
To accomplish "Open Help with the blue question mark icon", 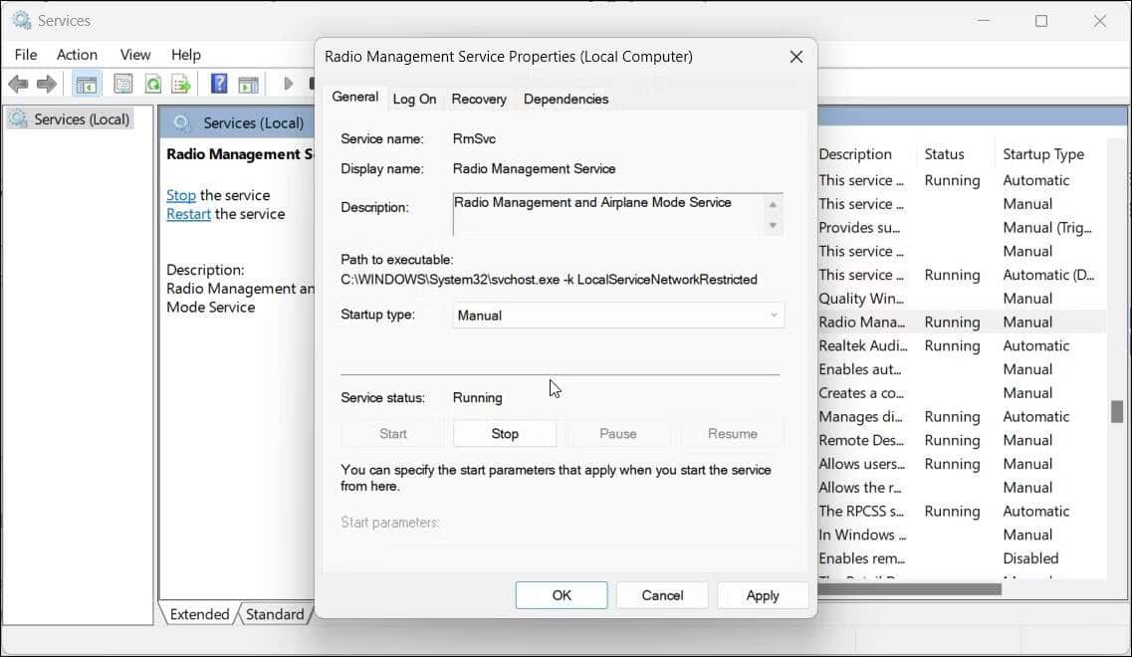I will tap(219, 84).
